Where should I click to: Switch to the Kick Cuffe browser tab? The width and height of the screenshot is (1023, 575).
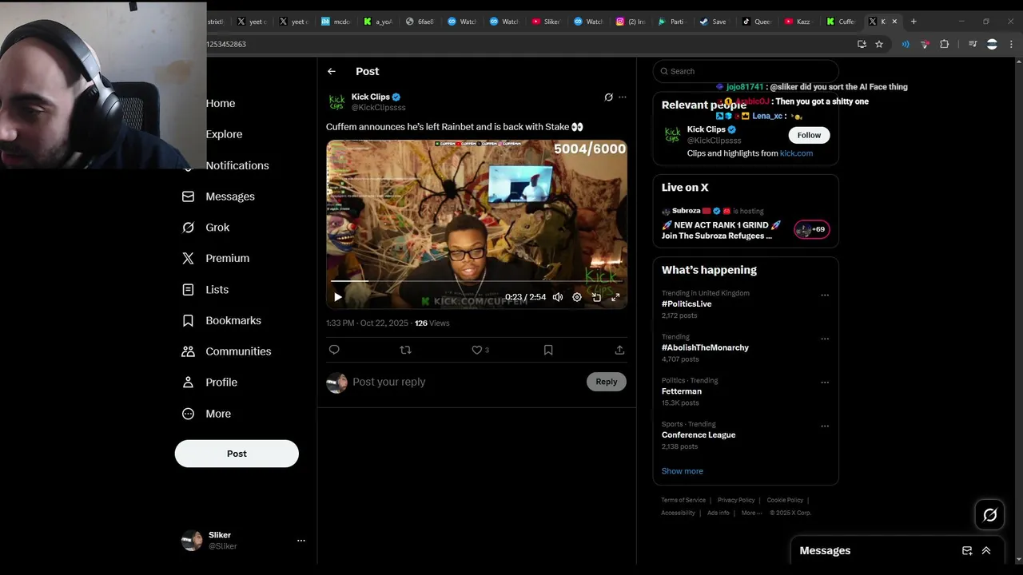point(840,22)
